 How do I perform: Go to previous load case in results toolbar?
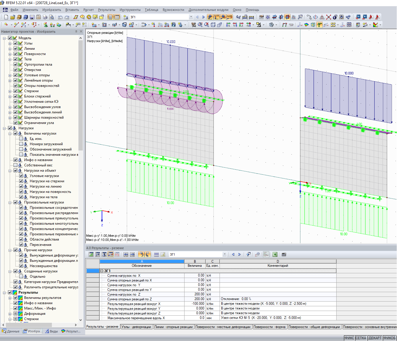tap(233, 254)
